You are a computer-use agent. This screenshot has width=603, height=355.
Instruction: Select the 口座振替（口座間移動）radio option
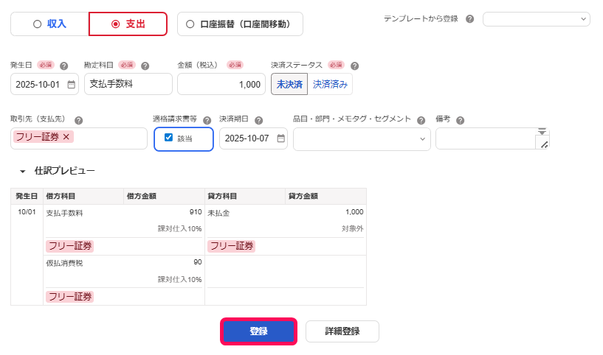(x=240, y=24)
